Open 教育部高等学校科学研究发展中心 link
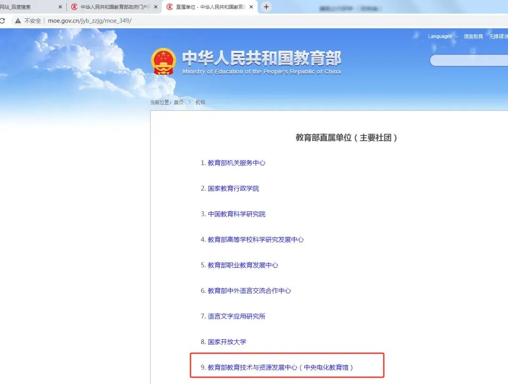This screenshot has height=384, width=508. [x=255, y=240]
